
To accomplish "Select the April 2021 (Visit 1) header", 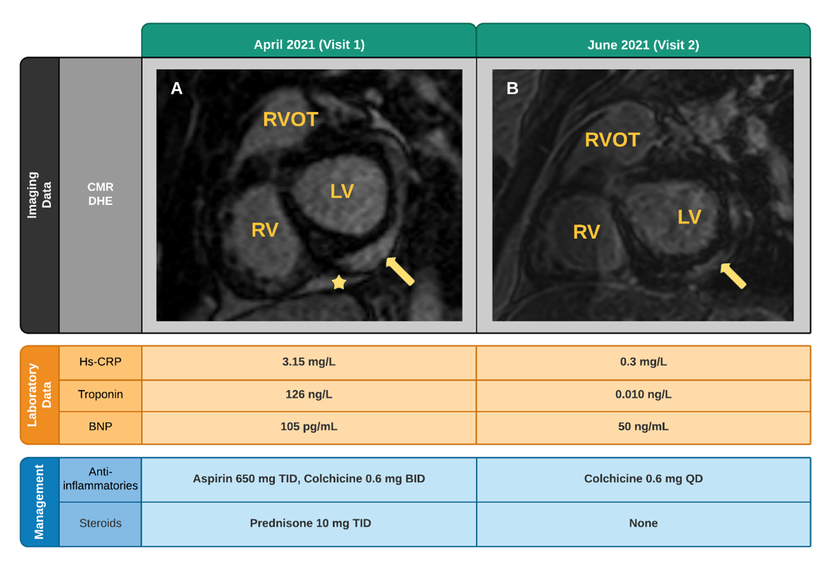I will (309, 44).
